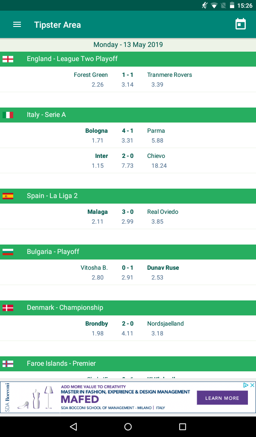
Task: Tap the Android back navigation button
Action: pos(73,426)
